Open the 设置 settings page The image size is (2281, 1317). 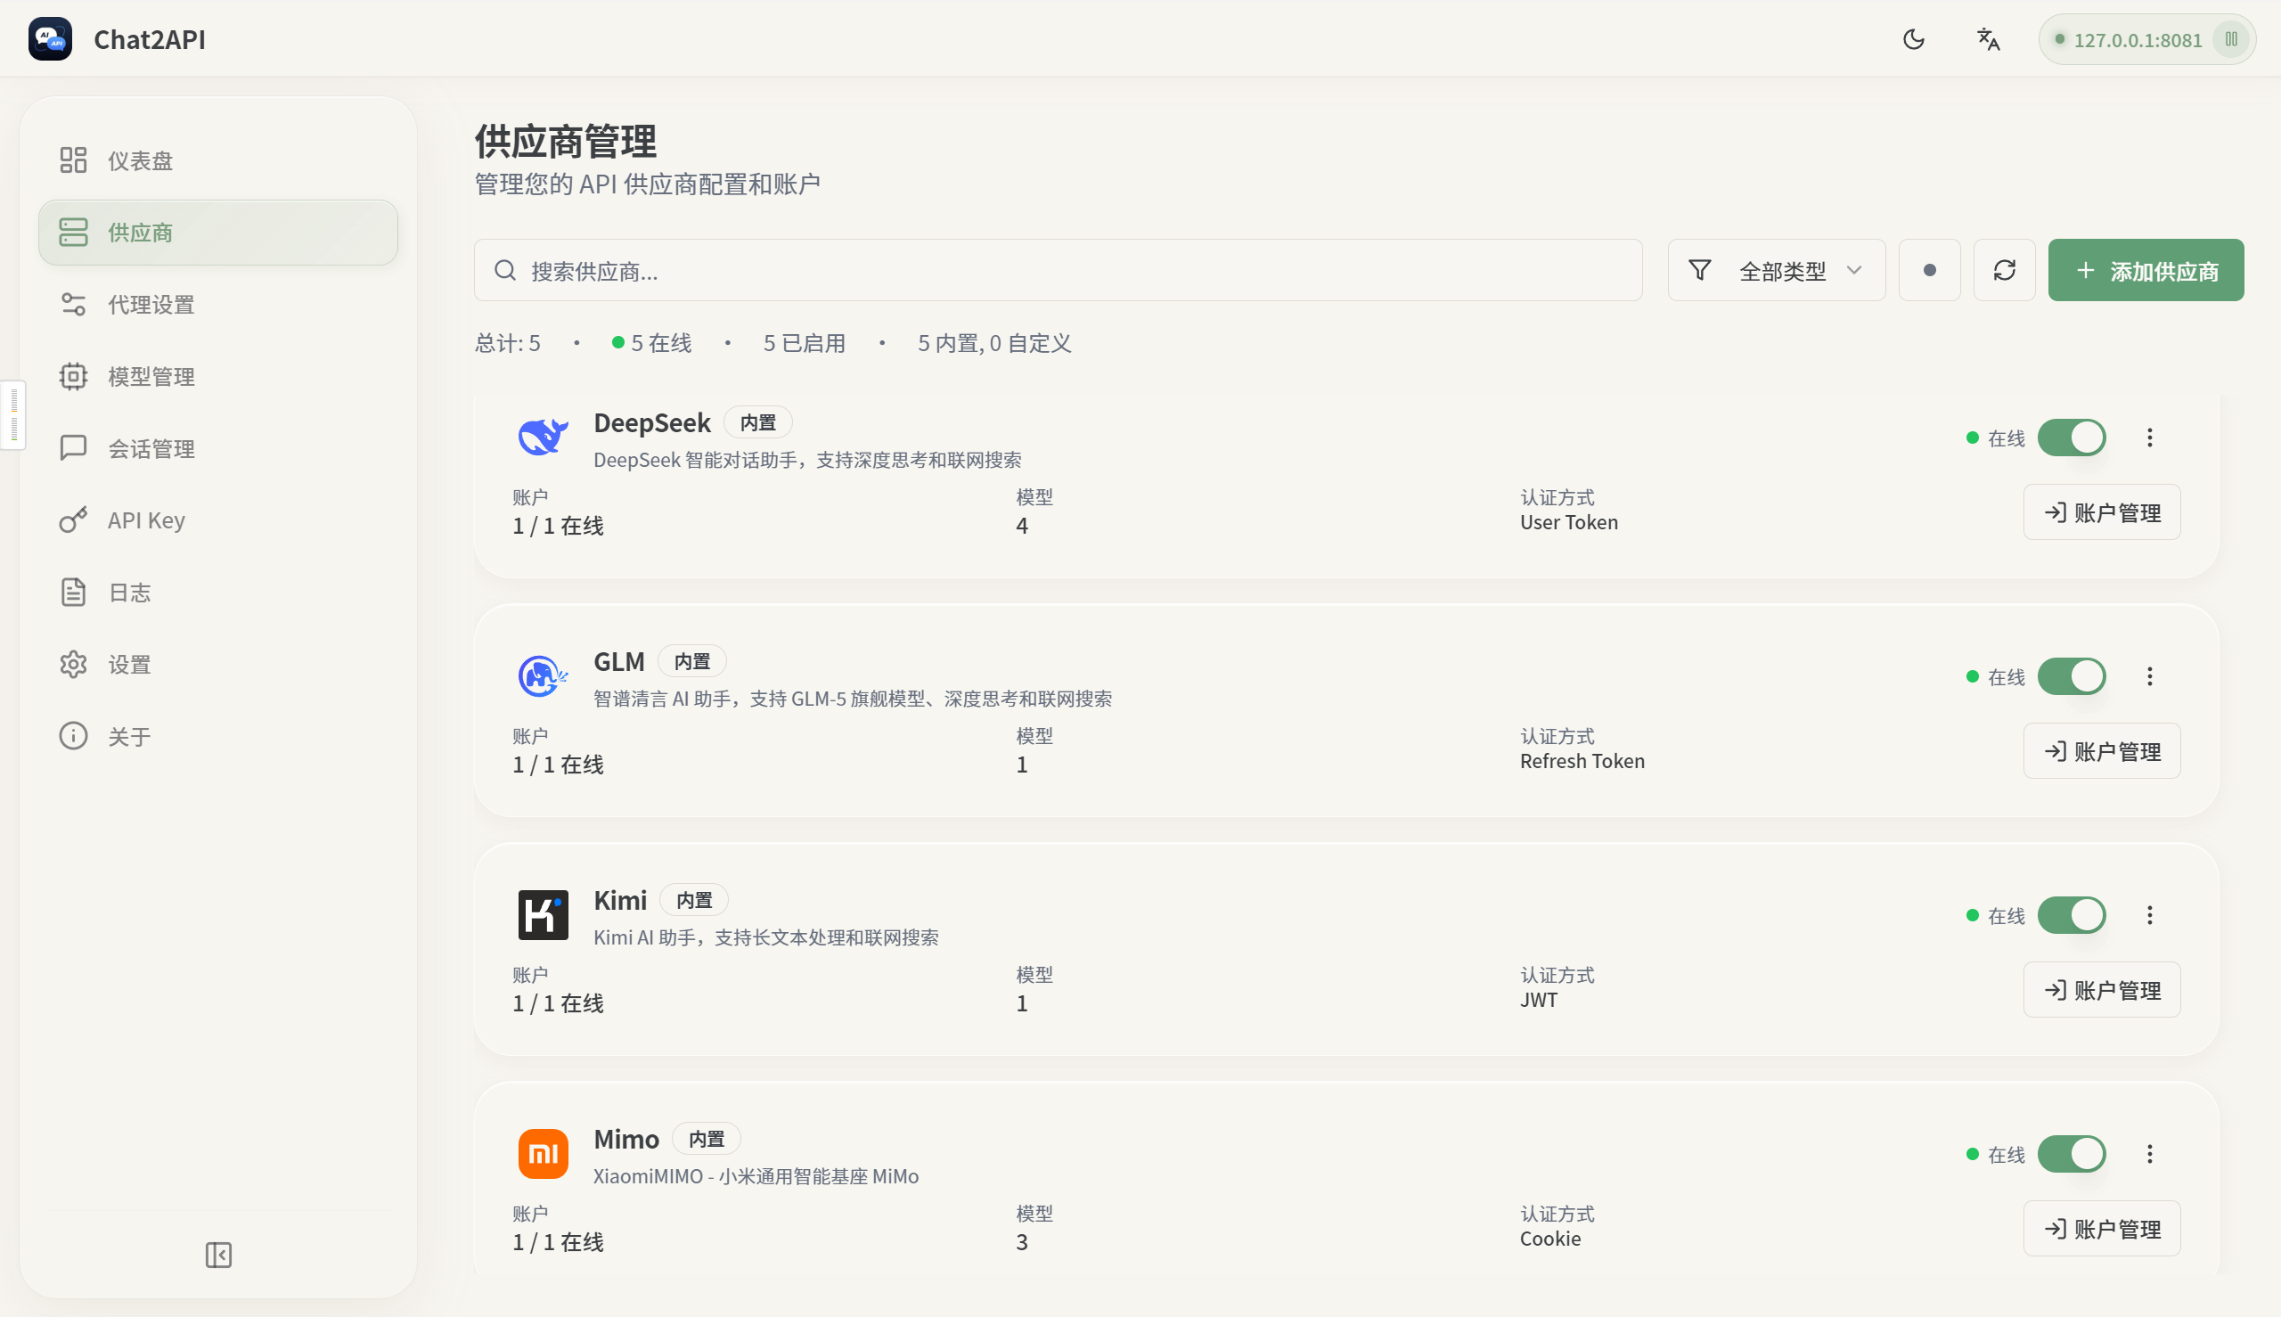click(x=218, y=664)
